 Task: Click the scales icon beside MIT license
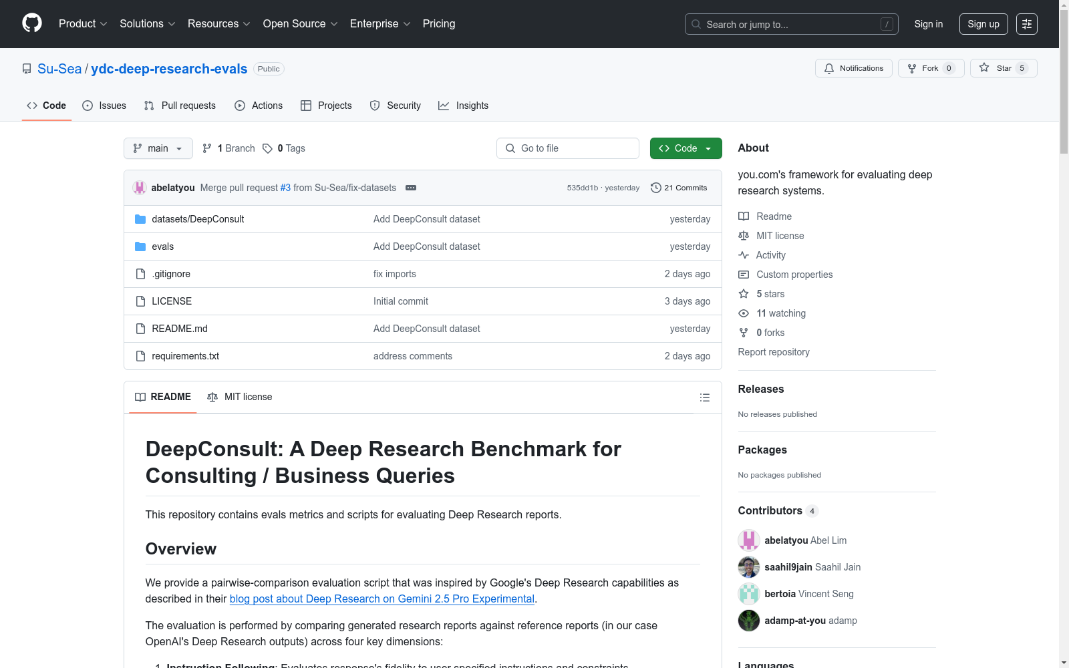pyautogui.click(x=744, y=236)
